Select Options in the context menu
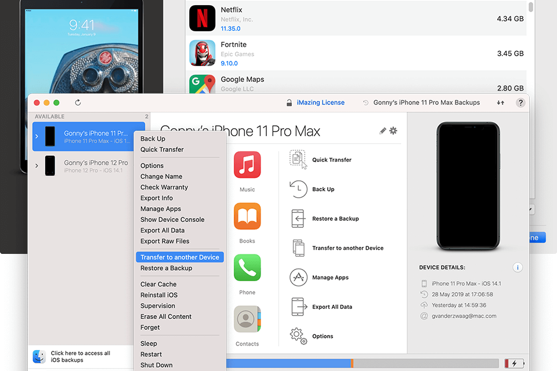Image resolution: width=557 pixels, height=371 pixels. [x=152, y=166]
